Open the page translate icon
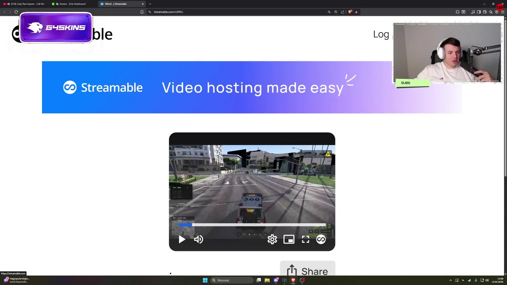The width and height of the screenshot is (507, 285). click(x=329, y=12)
